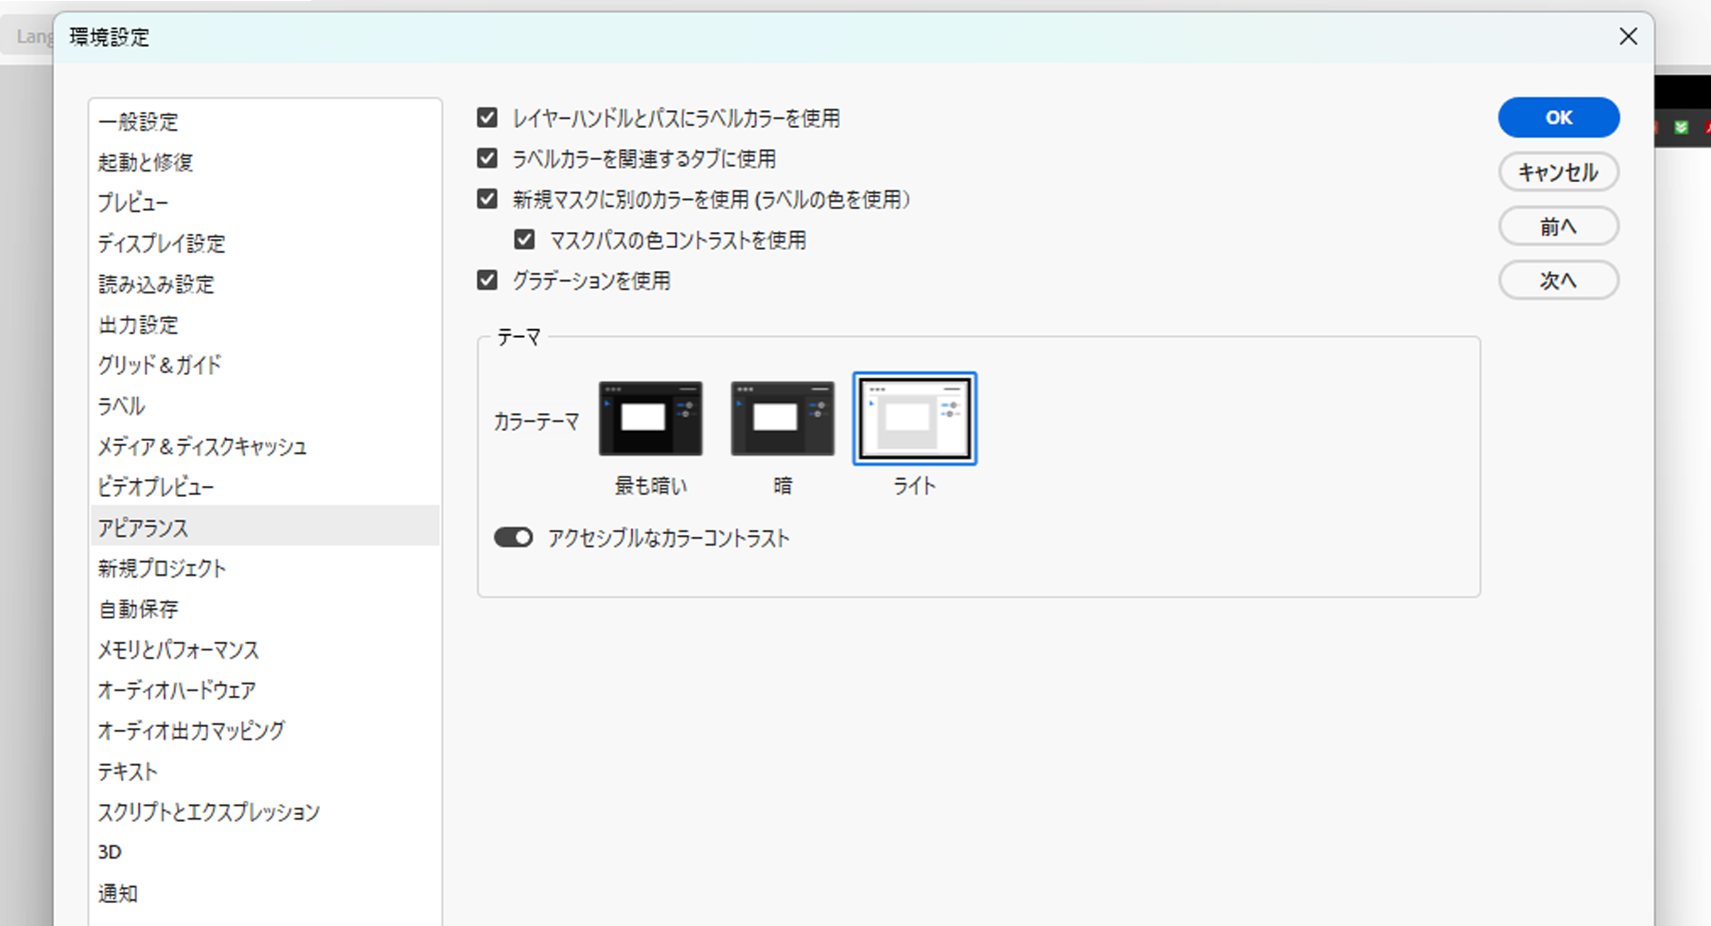Close the 環境設定 dialog

tap(1628, 36)
